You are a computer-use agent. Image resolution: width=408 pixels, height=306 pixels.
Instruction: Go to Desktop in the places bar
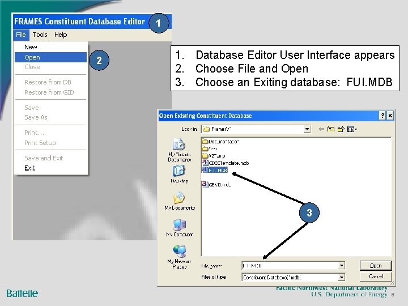[x=179, y=175]
